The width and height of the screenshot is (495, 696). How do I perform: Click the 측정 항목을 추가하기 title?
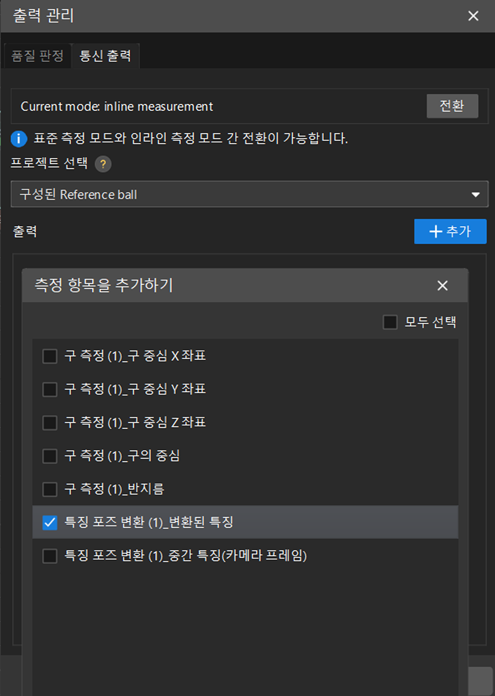(x=104, y=285)
